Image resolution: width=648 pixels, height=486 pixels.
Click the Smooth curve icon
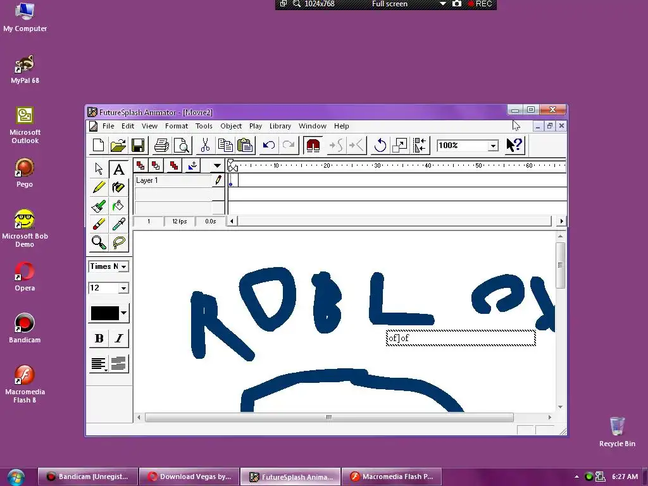tap(336, 146)
